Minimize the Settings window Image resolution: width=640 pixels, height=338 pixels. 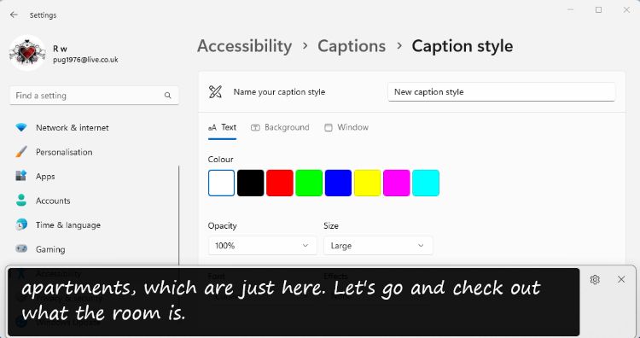[x=571, y=9]
